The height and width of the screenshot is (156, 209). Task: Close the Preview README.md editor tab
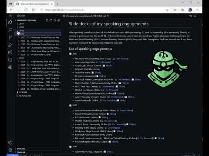click(108, 16)
